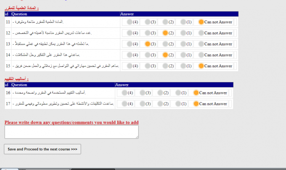The width and height of the screenshot is (286, 170).
Task: Select rating (3) for question 15
Action: (x=147, y=66)
